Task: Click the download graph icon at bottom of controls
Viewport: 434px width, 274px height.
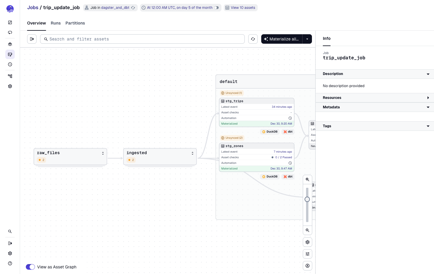Action: (x=307, y=265)
